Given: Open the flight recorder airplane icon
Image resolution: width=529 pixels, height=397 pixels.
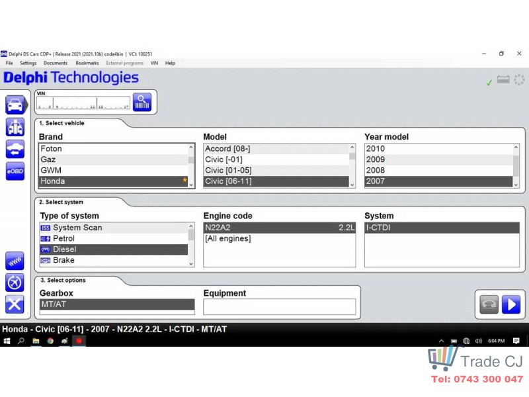Looking at the screenshot, I should tap(15, 283).
